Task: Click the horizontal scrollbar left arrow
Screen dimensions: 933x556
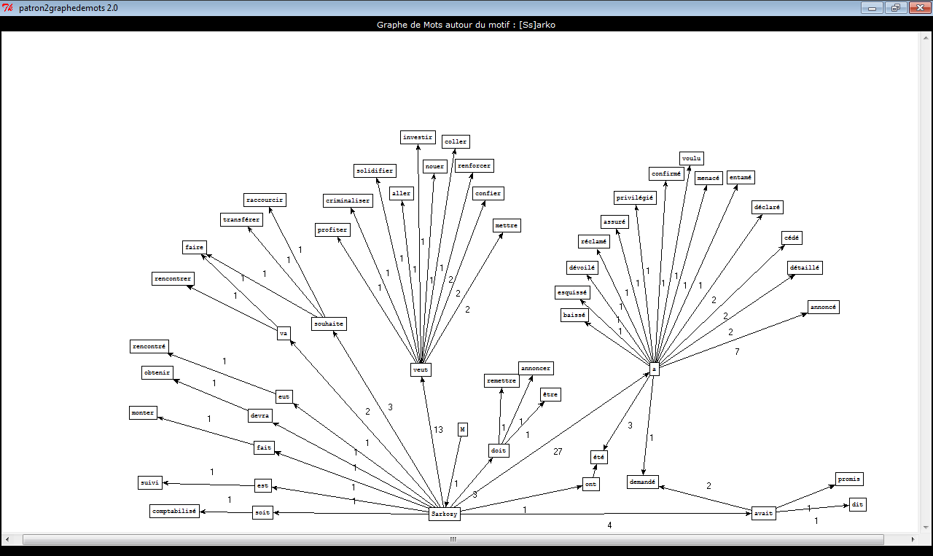Action: [7, 539]
